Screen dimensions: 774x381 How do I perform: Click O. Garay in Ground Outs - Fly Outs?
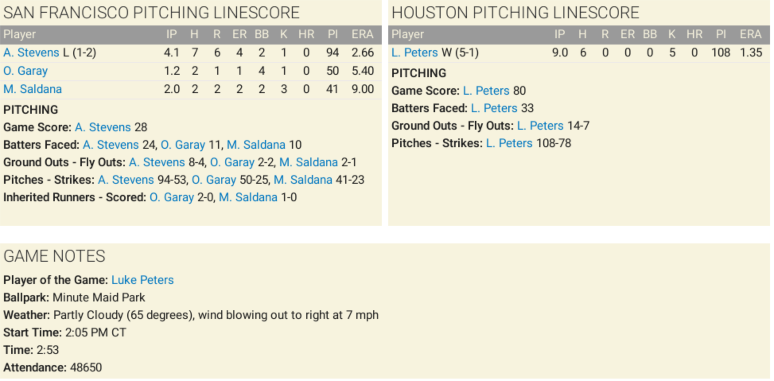(x=232, y=162)
